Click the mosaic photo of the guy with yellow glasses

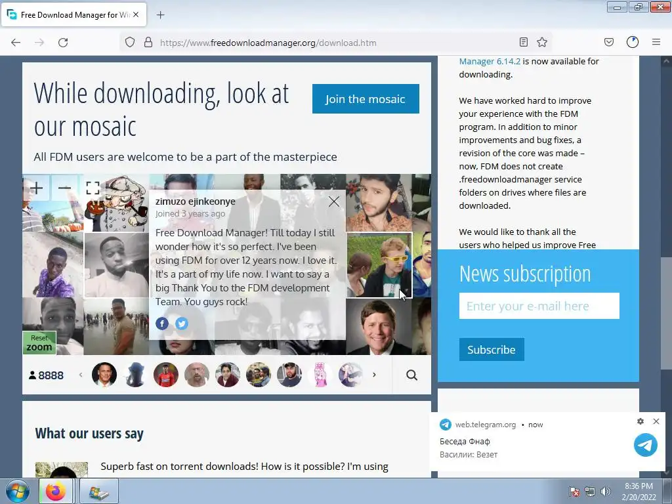(379, 265)
